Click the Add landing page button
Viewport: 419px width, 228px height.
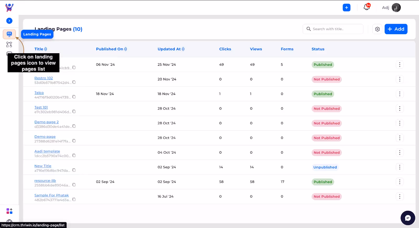(396, 29)
